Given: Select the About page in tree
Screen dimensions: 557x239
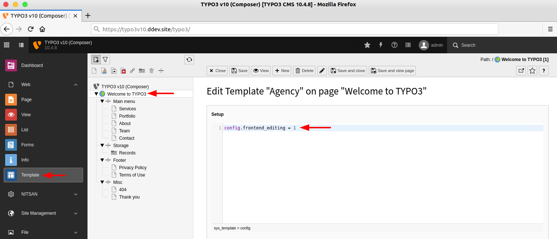Looking at the screenshot, I should pos(125,124).
